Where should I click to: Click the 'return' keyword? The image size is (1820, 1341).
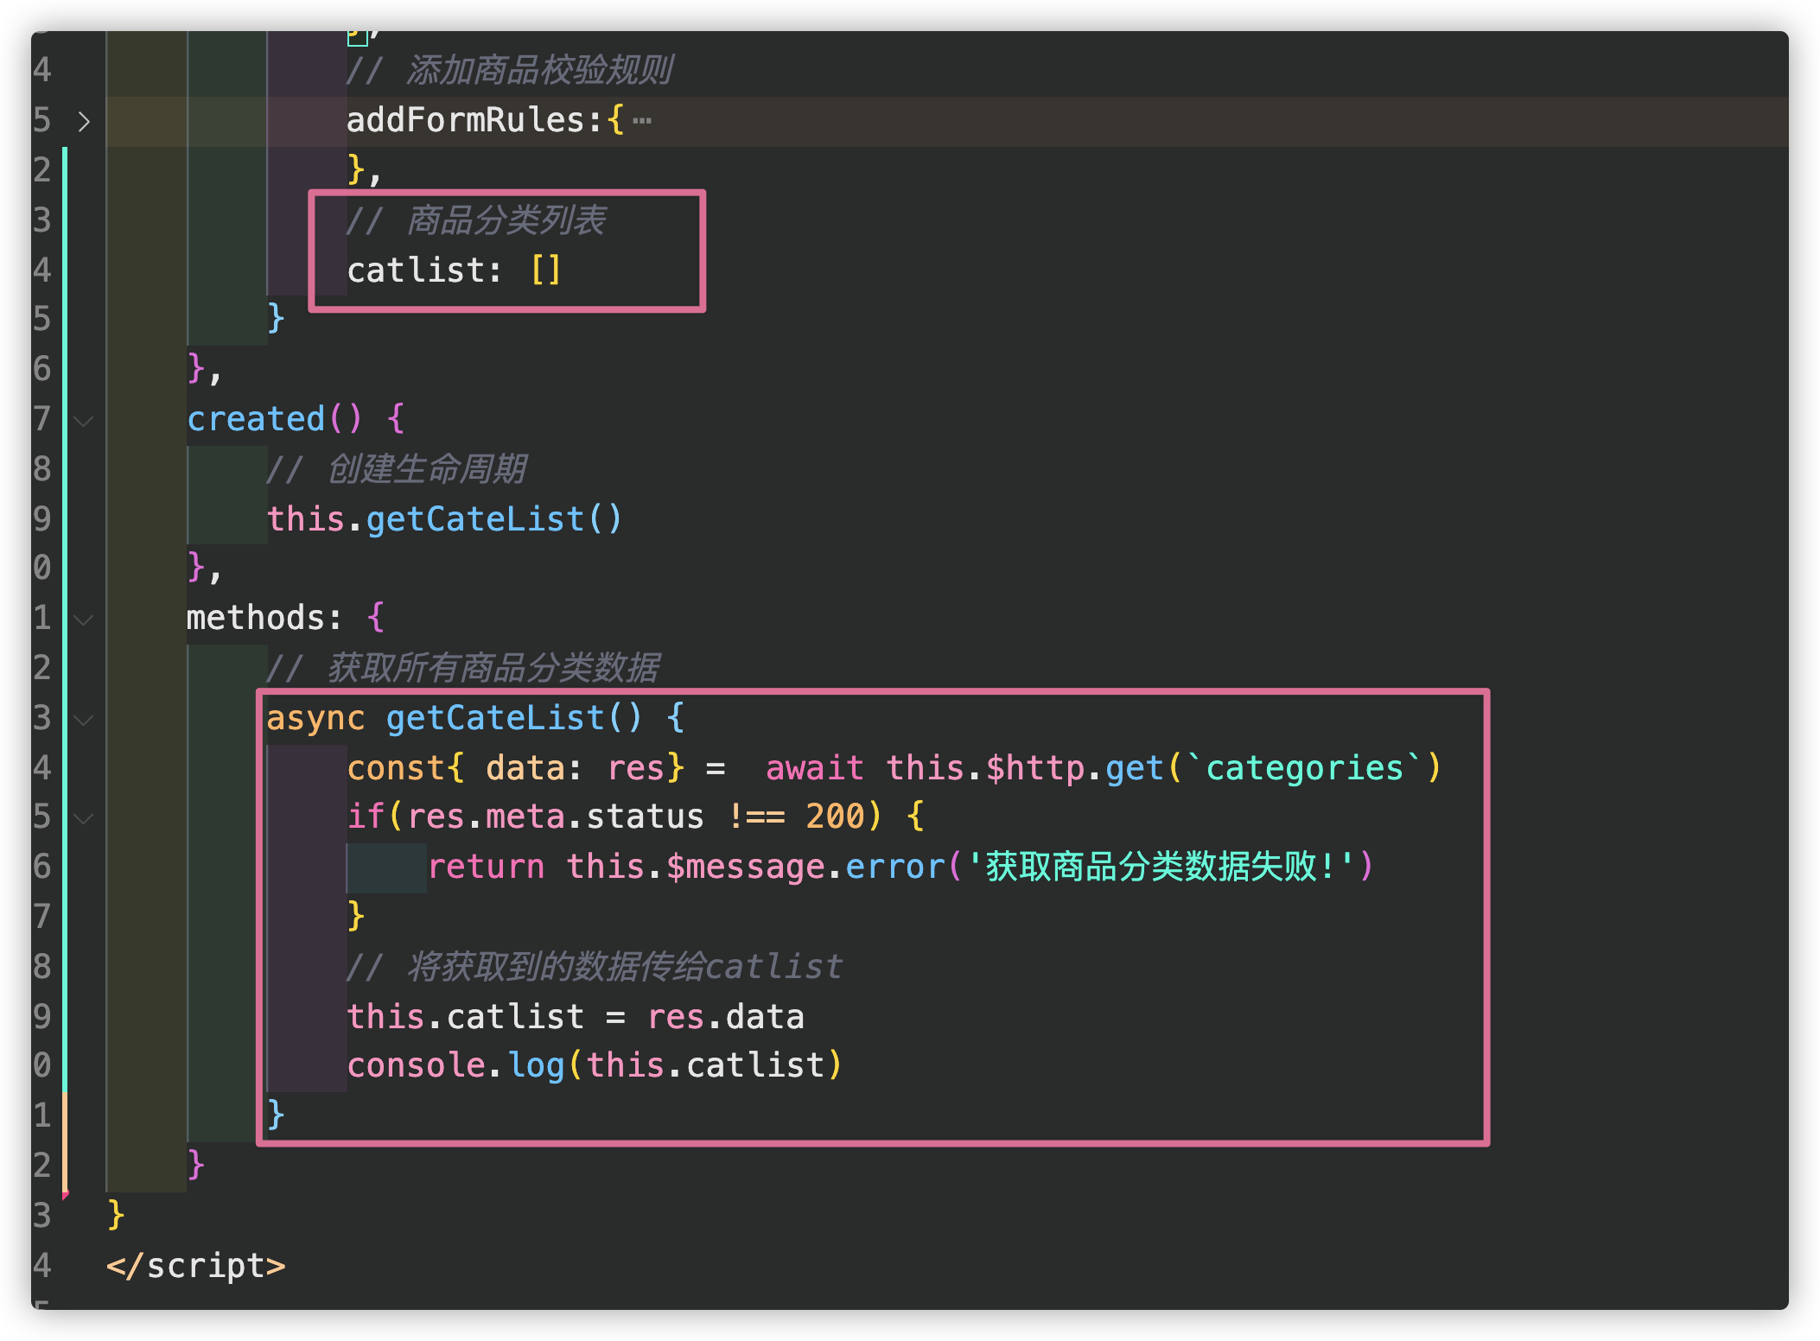[x=487, y=867]
